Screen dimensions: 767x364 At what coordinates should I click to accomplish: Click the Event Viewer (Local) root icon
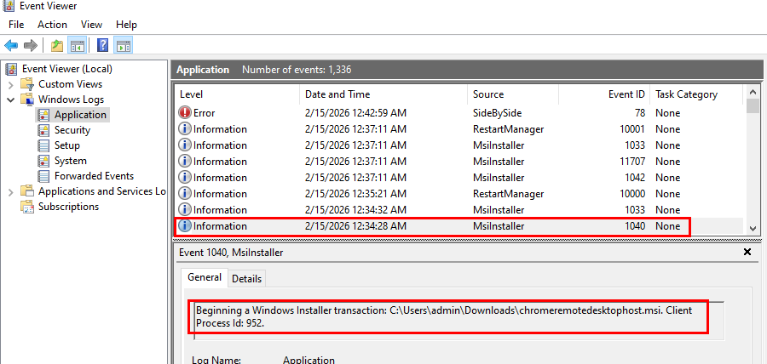[11, 69]
